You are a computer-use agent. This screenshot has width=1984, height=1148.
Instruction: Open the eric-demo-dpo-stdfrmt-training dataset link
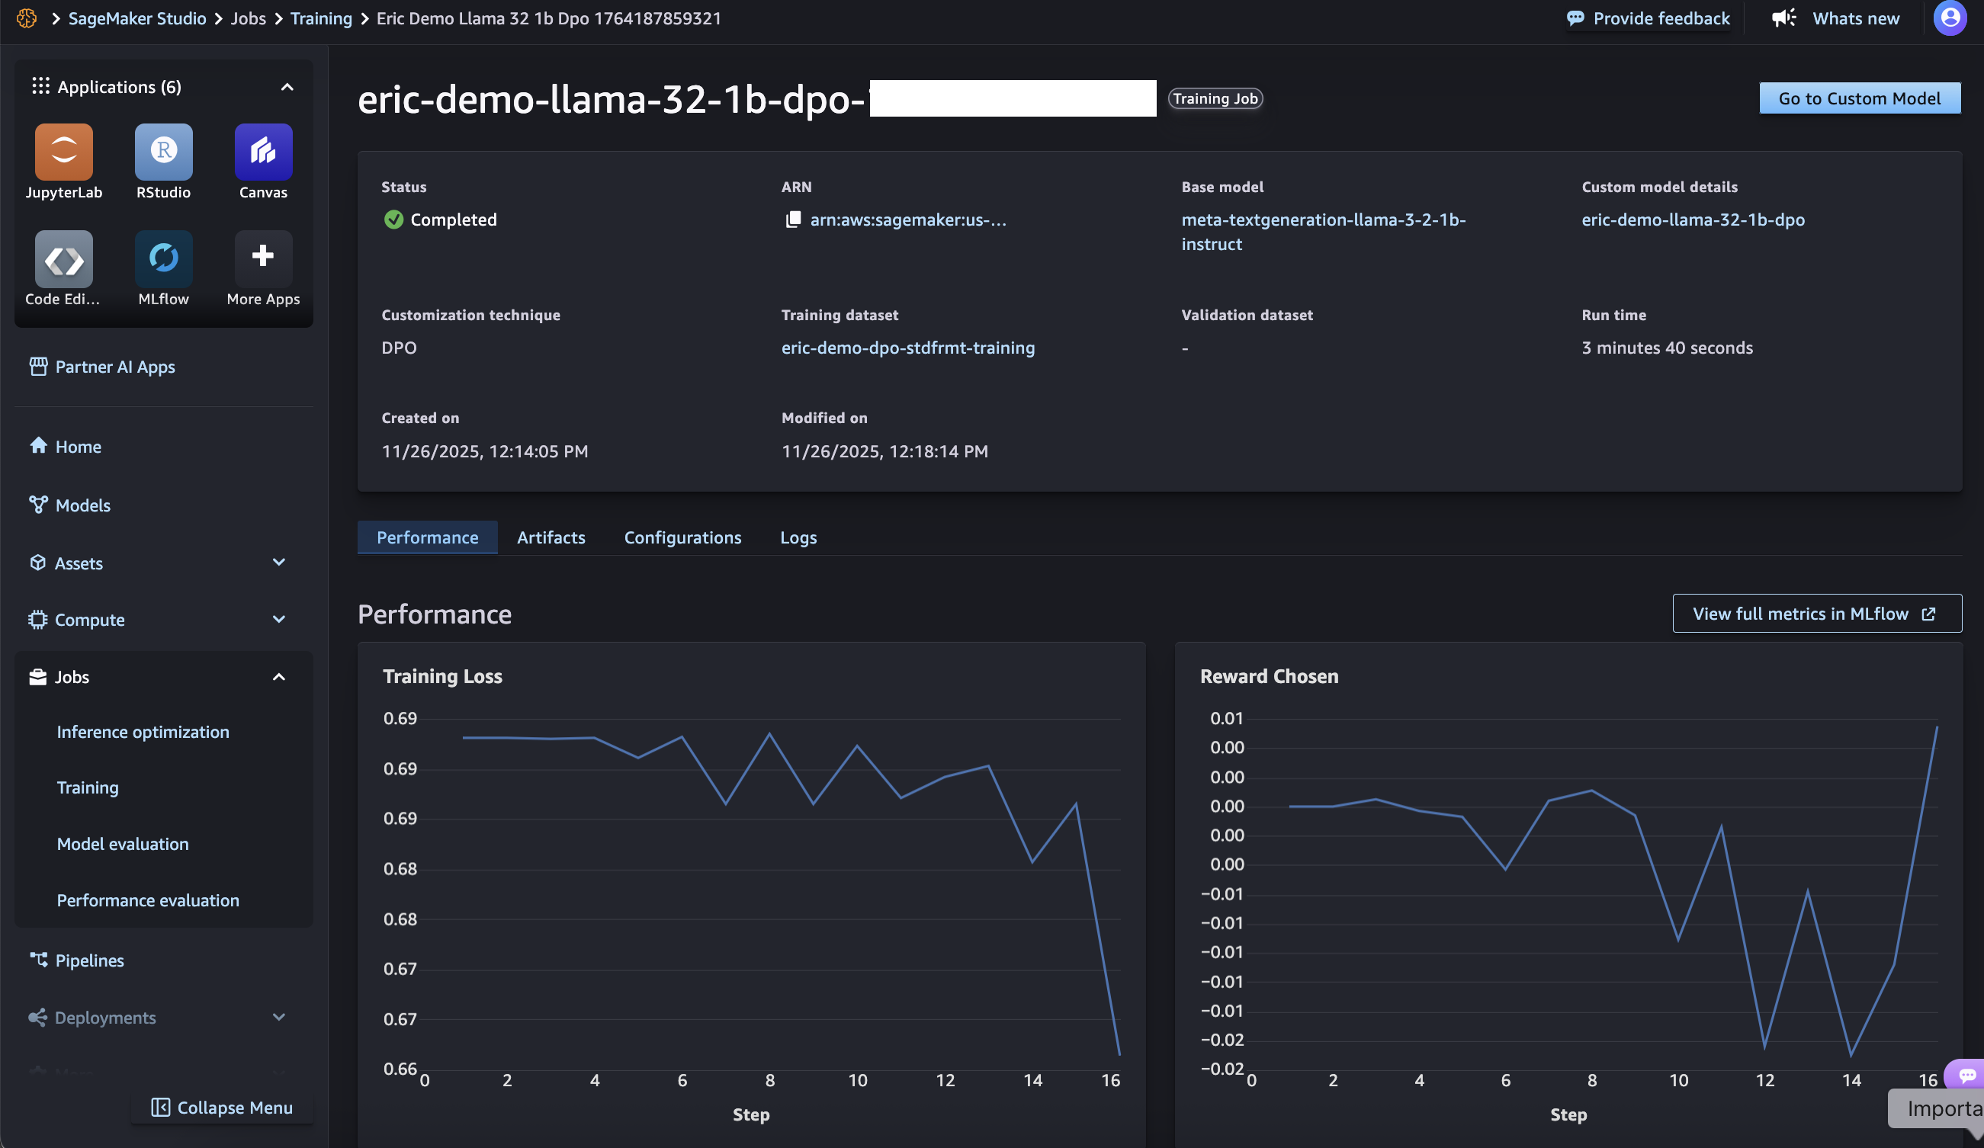[908, 348]
